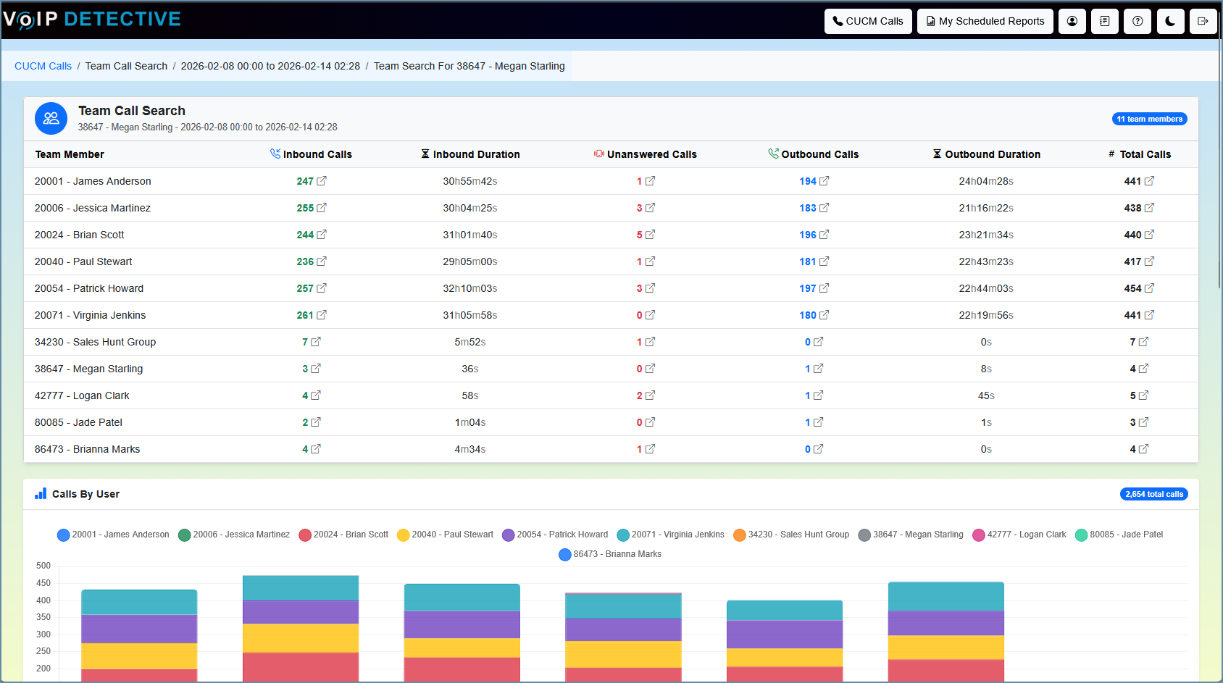Toggle James Anderson legend swatch in chart
The image size is (1223, 683).
(x=63, y=535)
